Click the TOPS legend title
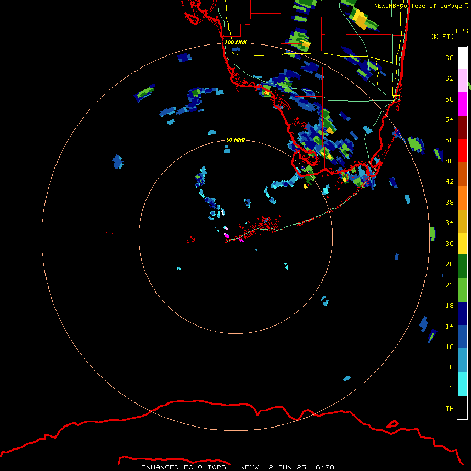 click(460, 31)
